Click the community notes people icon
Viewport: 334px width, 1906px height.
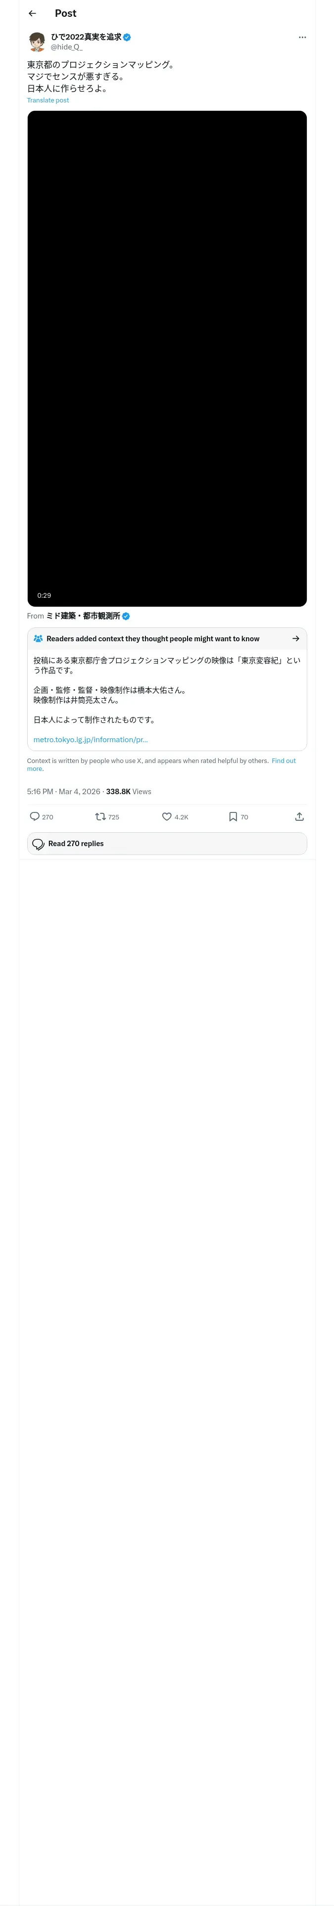(39, 638)
